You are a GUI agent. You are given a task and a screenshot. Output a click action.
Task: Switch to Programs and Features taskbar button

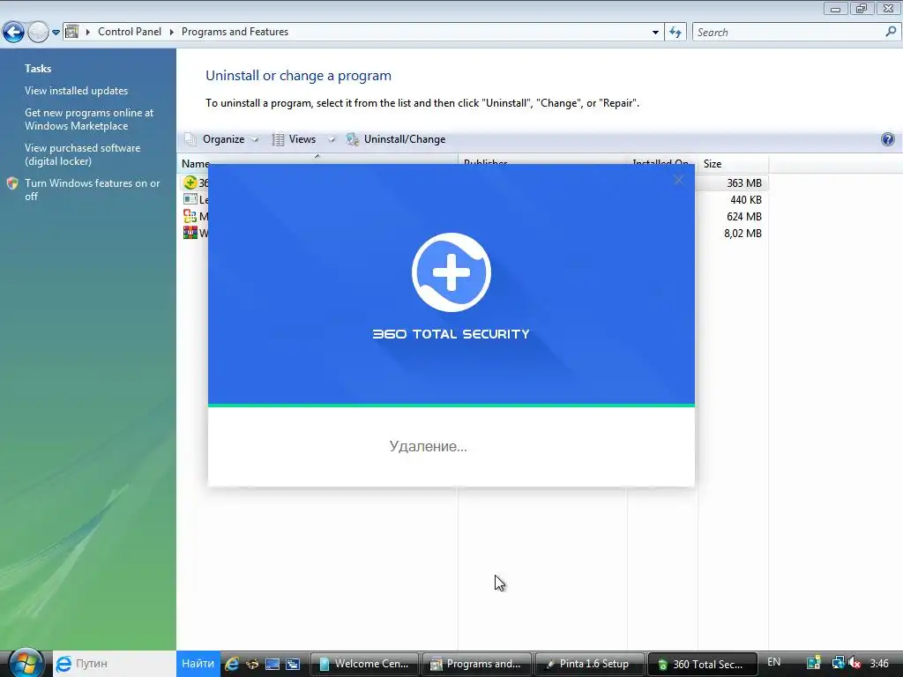point(475,664)
